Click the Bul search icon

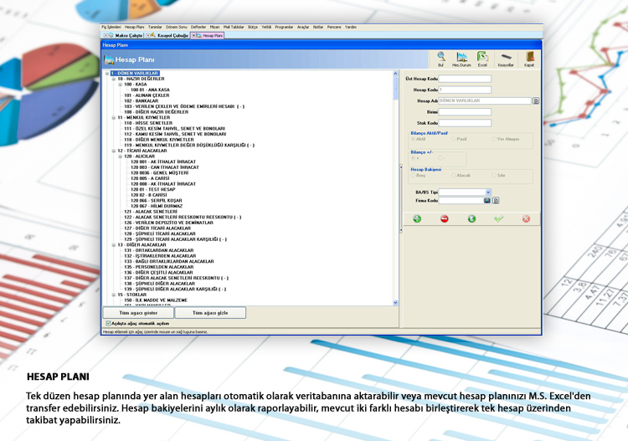440,57
